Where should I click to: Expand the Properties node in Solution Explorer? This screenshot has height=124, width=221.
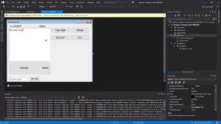click(171, 28)
